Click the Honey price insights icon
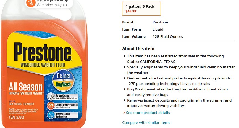 click(31, 3)
